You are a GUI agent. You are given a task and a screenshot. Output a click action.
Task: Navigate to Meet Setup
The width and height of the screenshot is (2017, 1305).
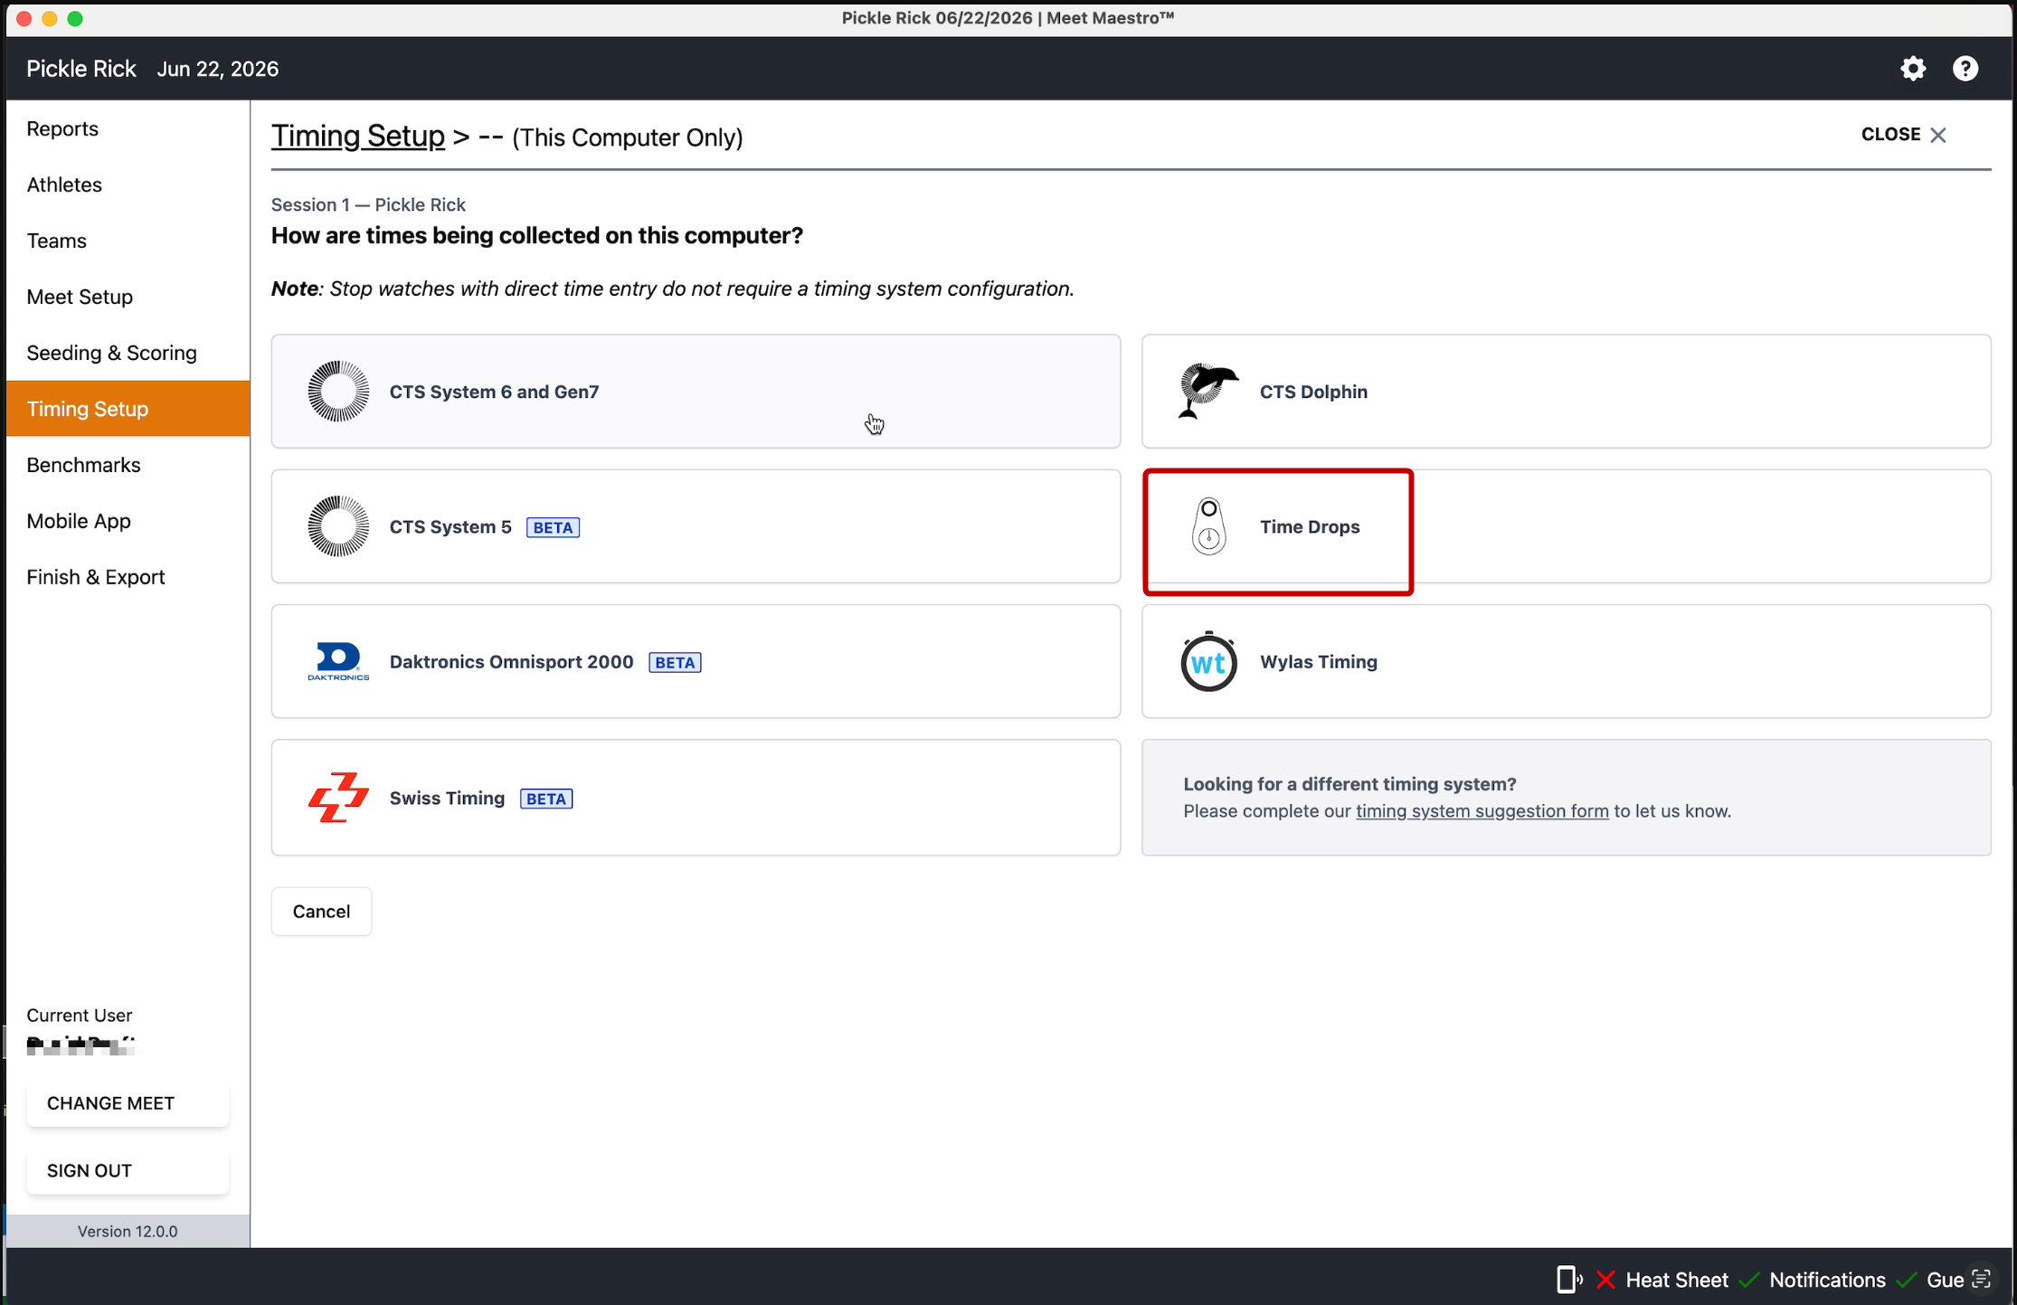click(128, 297)
